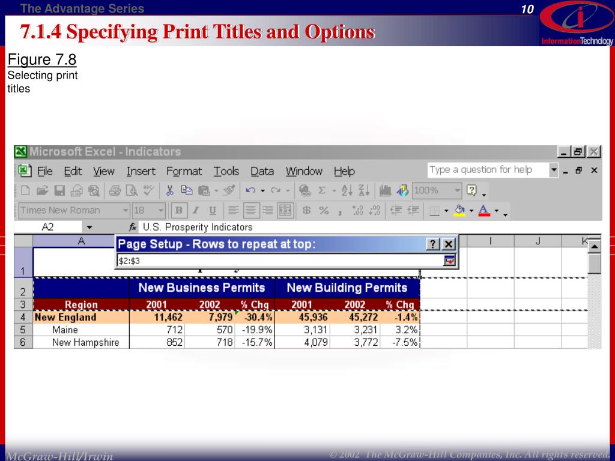Click the E-mail icon in the toolbar
The width and height of the screenshot is (615, 461).
point(76,191)
